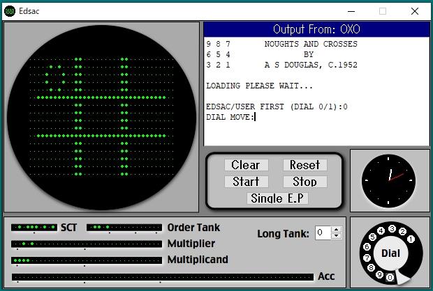The width and height of the screenshot is (433, 291).
Task: Dial digit 8 on rotary dial
Action: coord(371,267)
